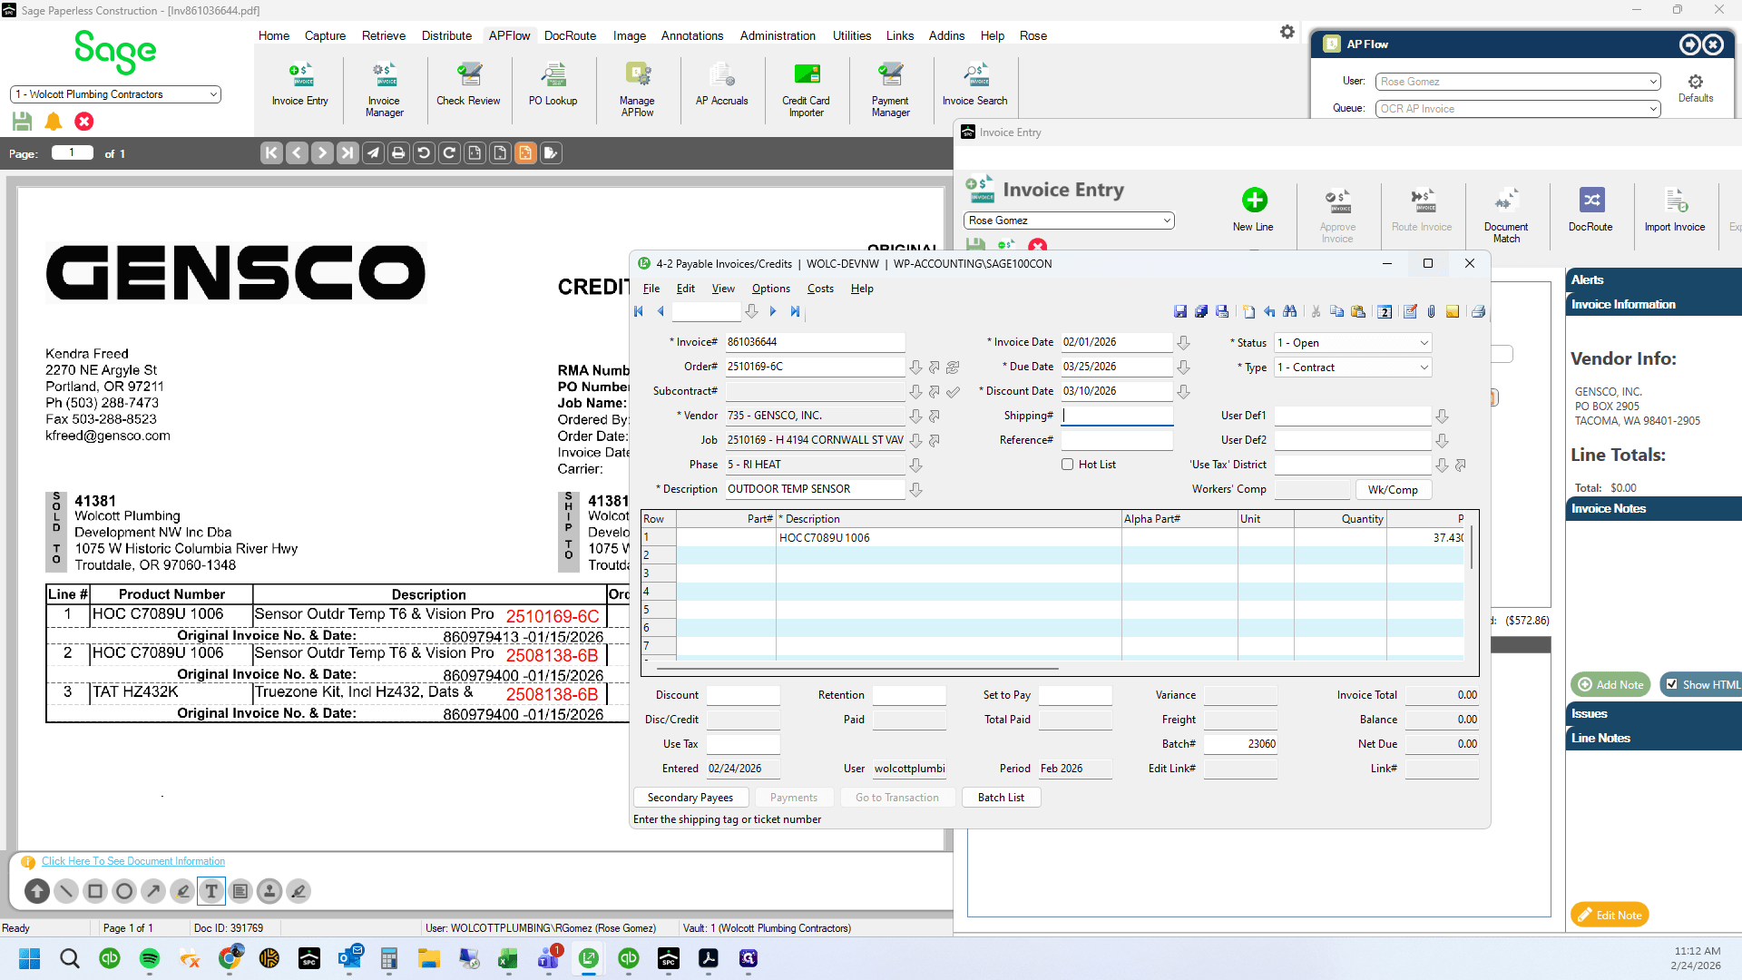Open the Discount Date picker arrow
Screen dimensions: 1742x980
1183,392
